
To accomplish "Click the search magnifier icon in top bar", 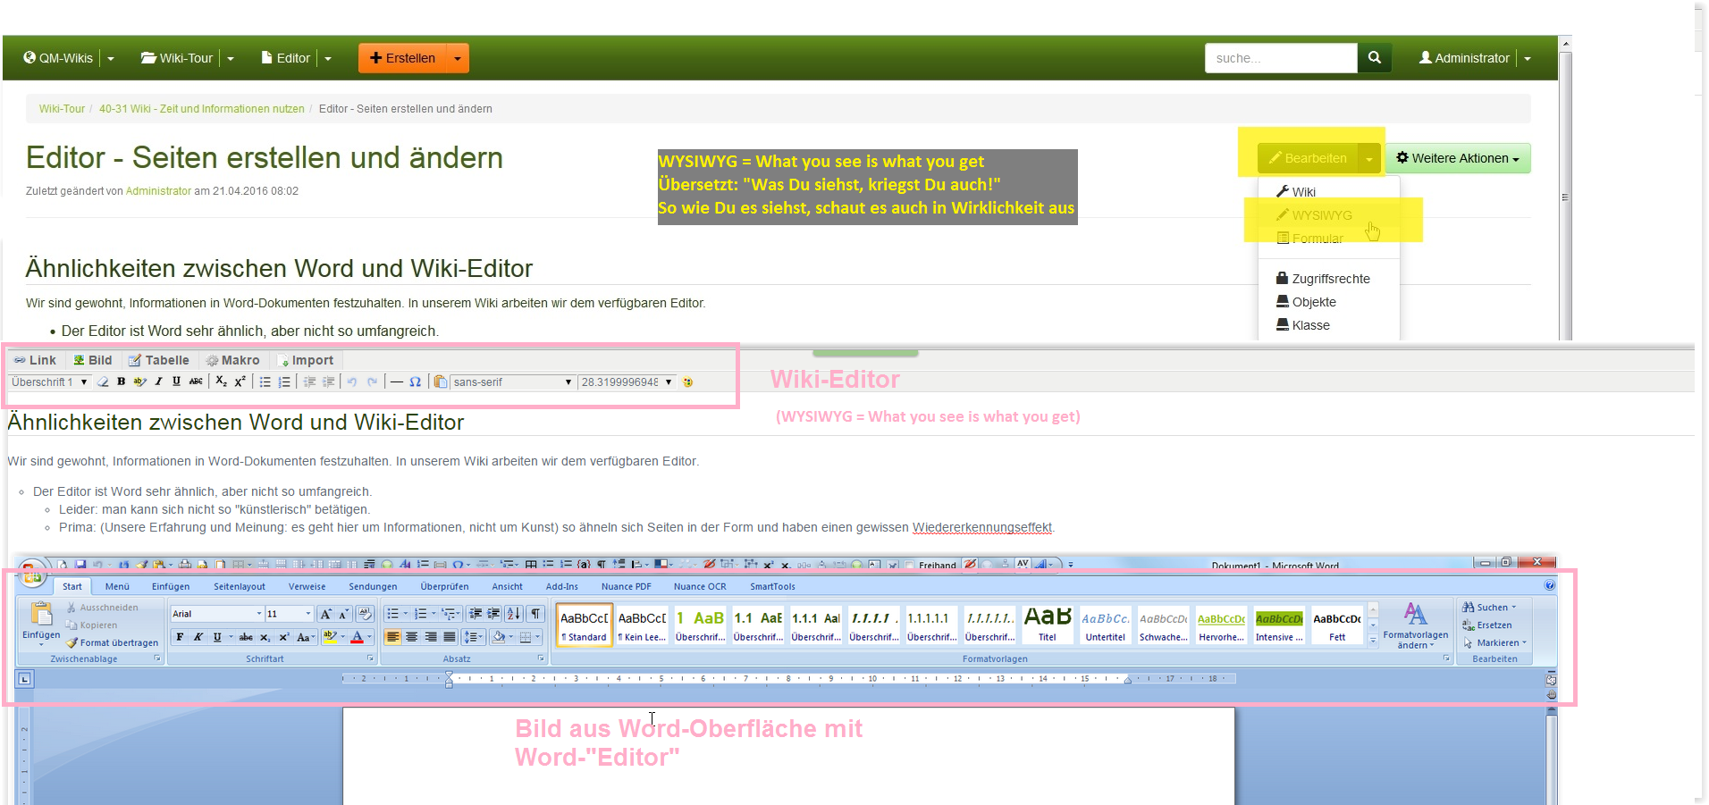I will click(1374, 58).
